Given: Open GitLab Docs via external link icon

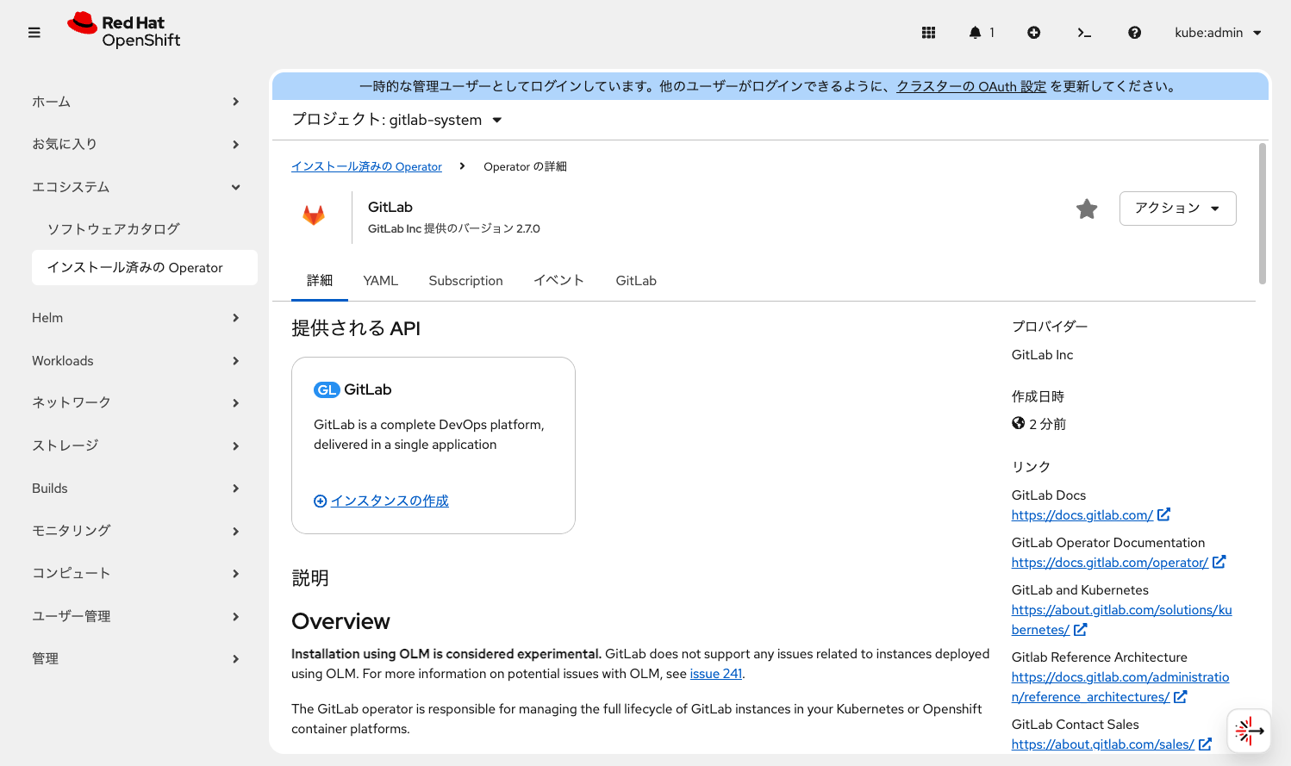Looking at the screenshot, I should coord(1165,514).
